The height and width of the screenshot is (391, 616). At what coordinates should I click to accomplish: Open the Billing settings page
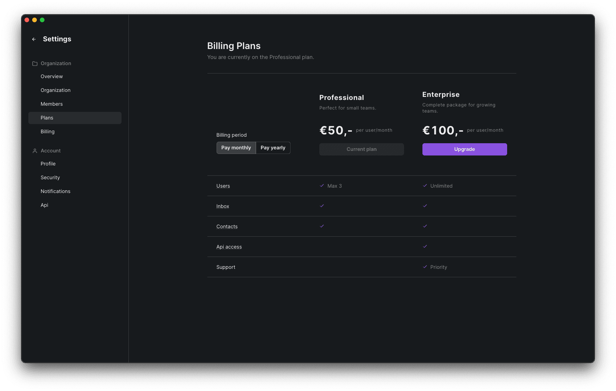click(x=48, y=132)
